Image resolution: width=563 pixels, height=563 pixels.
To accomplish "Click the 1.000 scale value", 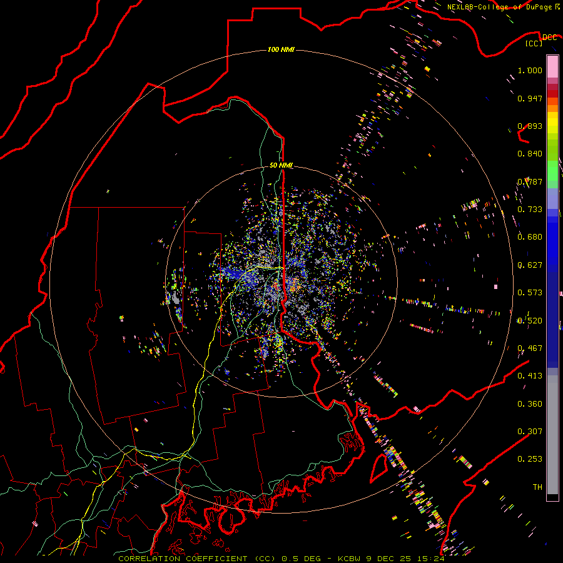I will 530,70.
